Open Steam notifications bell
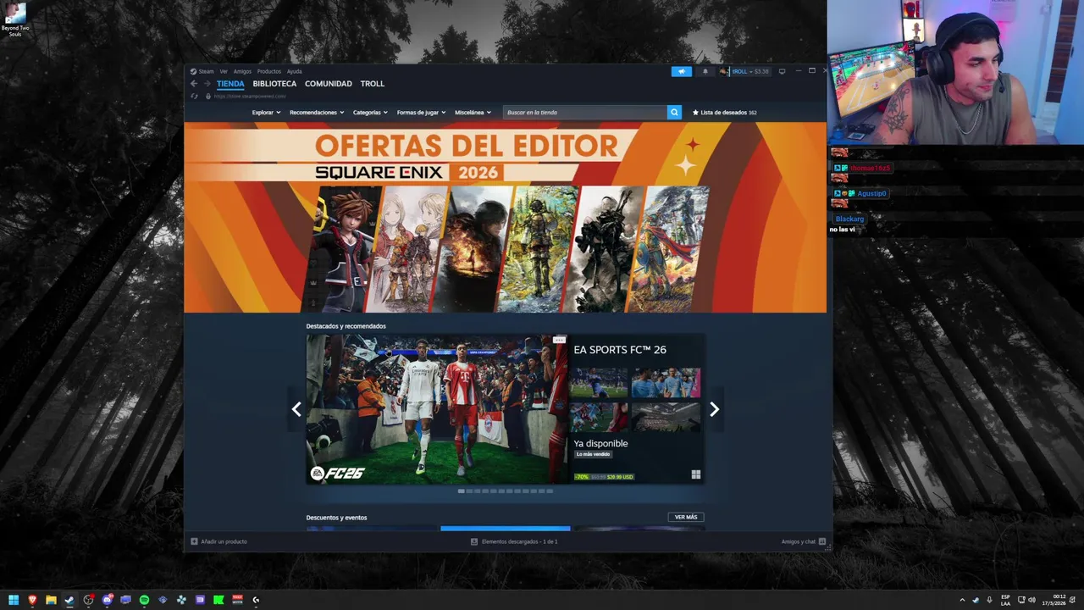This screenshot has width=1084, height=610. [705, 71]
